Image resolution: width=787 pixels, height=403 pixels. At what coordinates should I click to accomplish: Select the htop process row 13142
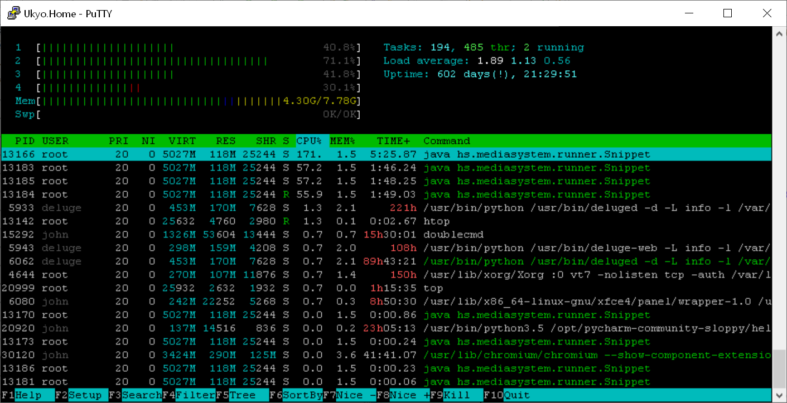pyautogui.click(x=387, y=221)
